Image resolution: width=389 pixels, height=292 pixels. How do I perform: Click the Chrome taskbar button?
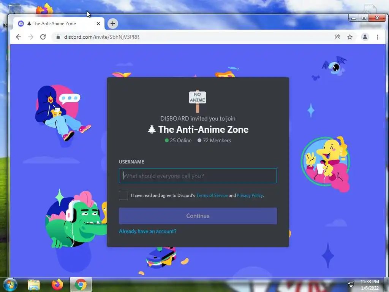tap(81, 284)
